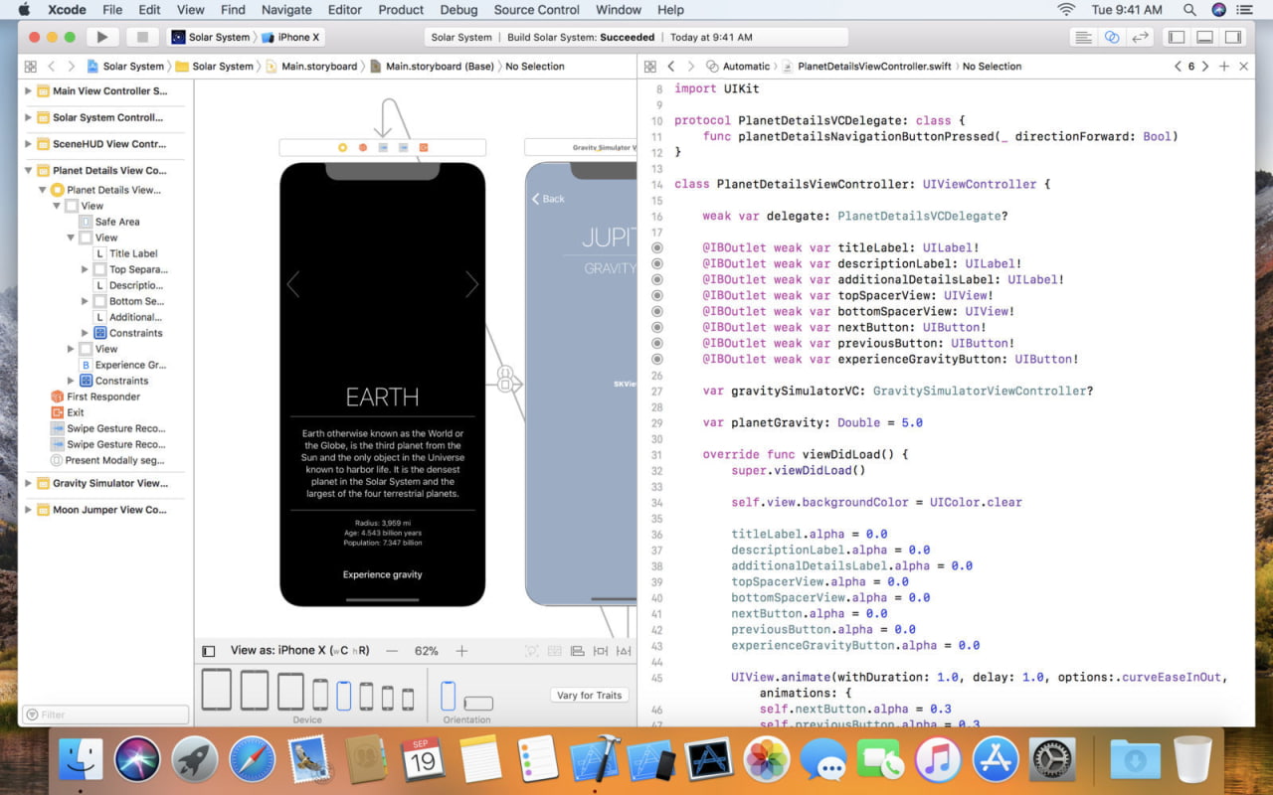Expand the Main View Controller scene

click(x=28, y=90)
